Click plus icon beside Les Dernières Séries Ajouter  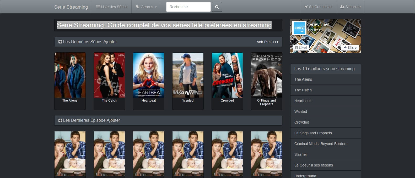coord(60,42)
